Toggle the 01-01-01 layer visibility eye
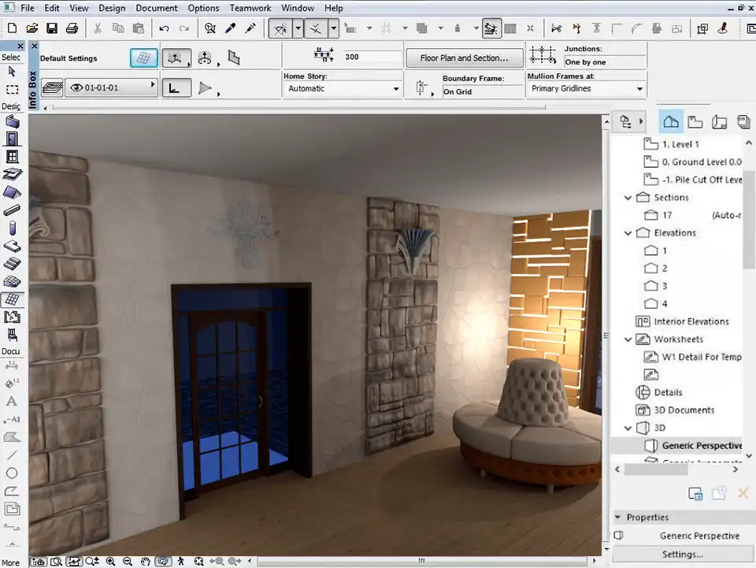756x568 pixels. click(x=76, y=87)
